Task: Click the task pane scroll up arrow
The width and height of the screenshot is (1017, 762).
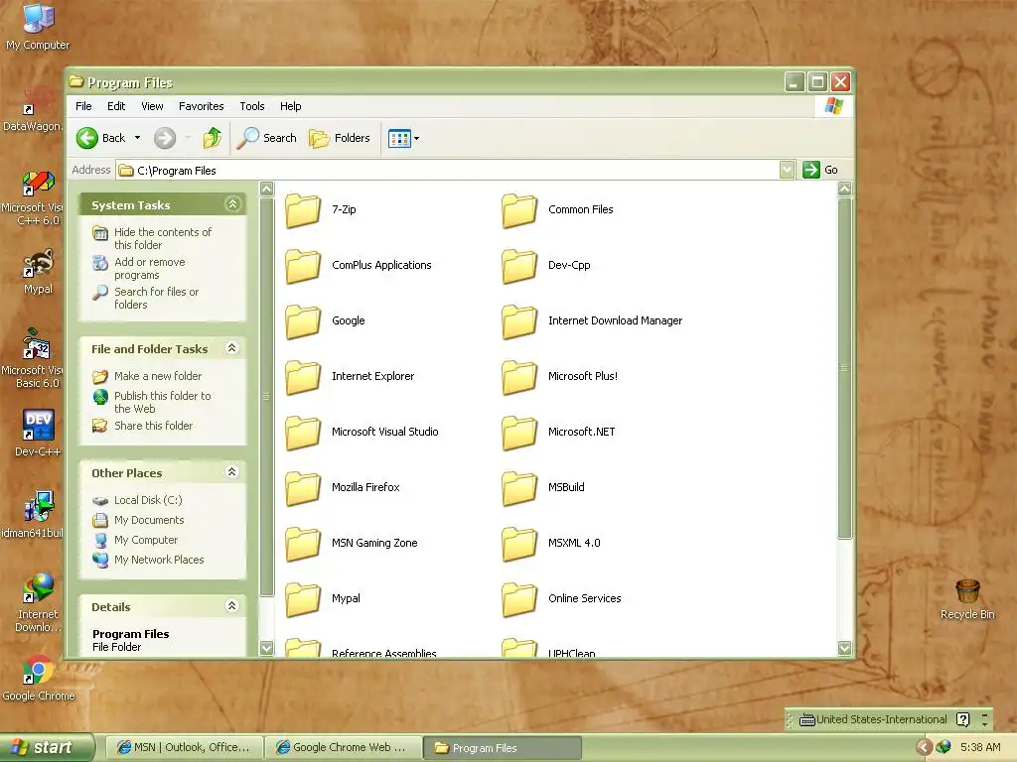Action: [266, 189]
